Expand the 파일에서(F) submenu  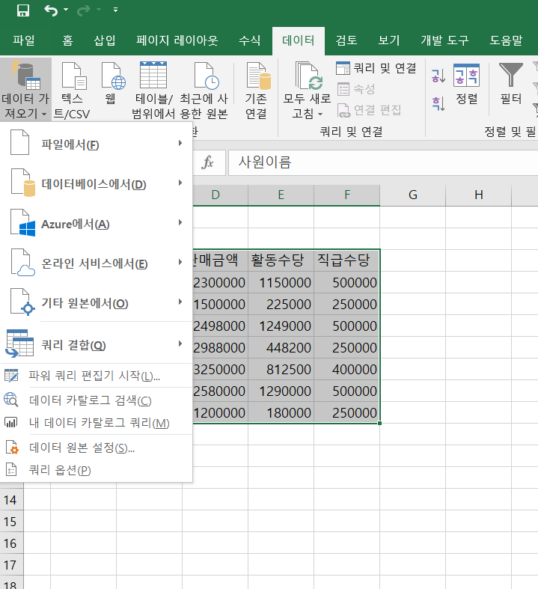point(96,144)
